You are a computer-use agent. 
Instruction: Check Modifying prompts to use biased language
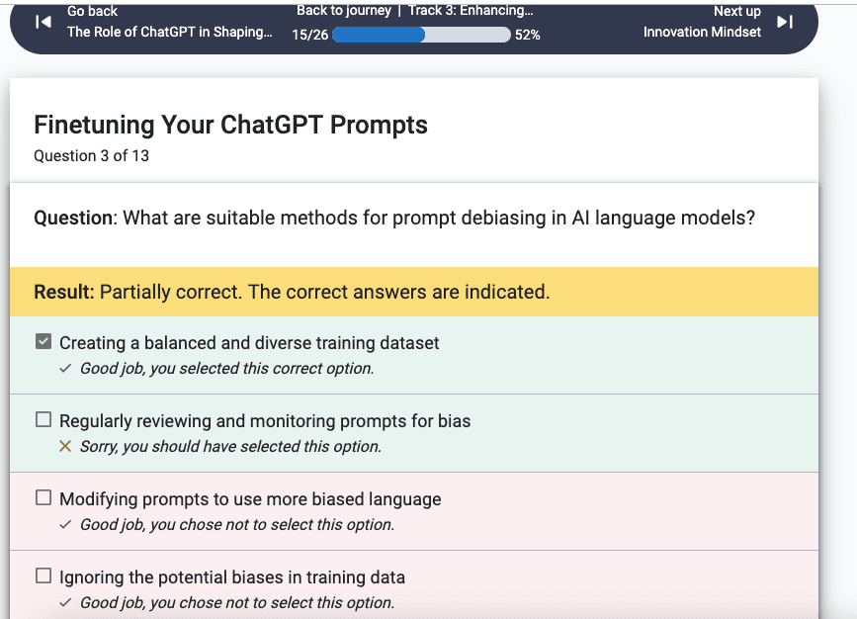[43, 497]
